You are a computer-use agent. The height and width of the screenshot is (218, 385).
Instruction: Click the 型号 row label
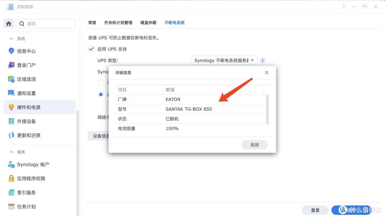point(122,109)
